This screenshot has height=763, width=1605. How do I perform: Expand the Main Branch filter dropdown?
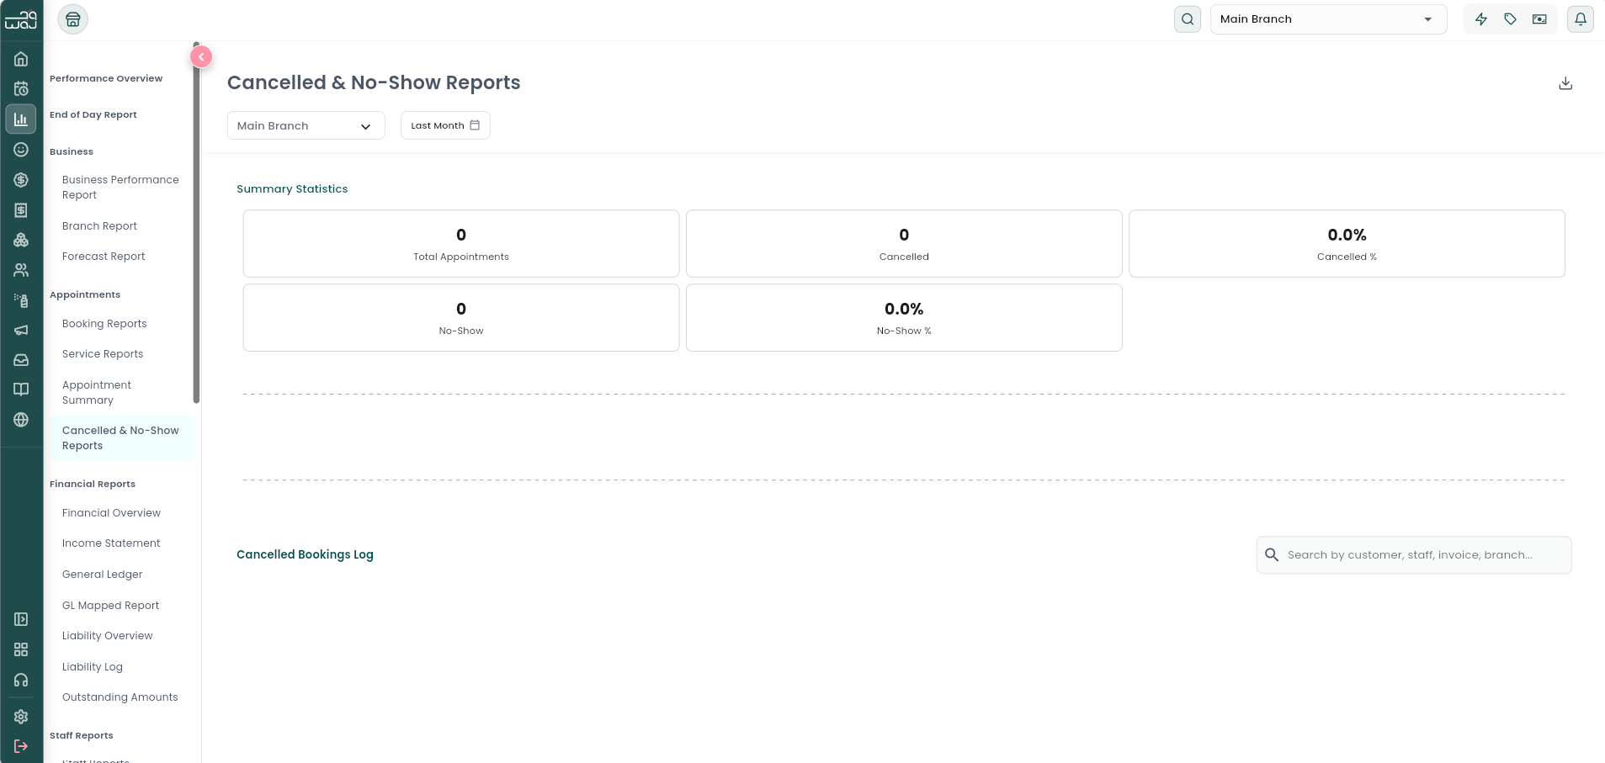point(306,125)
